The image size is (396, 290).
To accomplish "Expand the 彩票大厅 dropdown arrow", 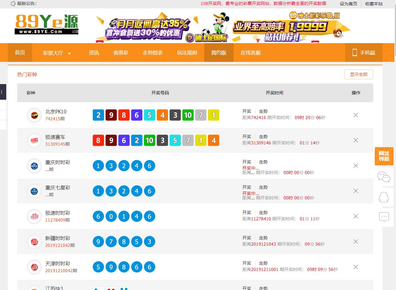I will [69, 53].
